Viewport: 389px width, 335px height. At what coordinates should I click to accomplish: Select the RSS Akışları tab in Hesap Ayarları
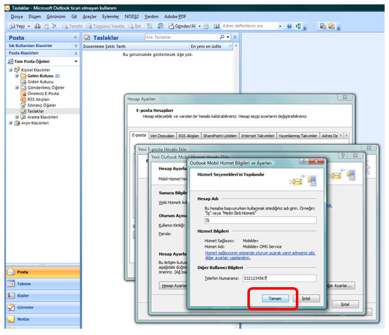pos(189,136)
